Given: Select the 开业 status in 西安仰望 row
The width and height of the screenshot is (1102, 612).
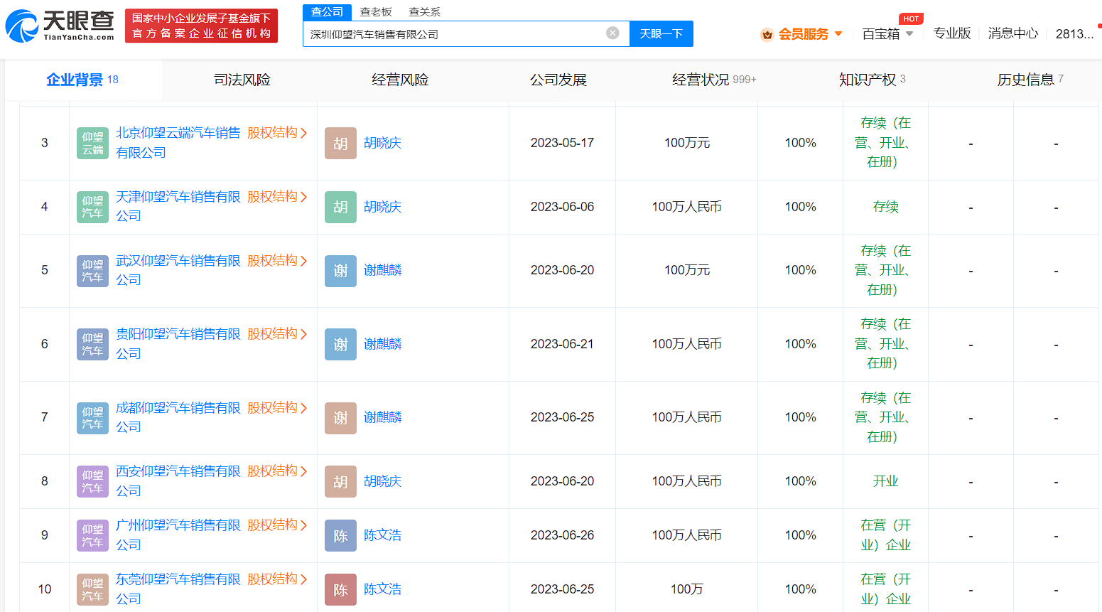Looking at the screenshot, I should tap(885, 481).
